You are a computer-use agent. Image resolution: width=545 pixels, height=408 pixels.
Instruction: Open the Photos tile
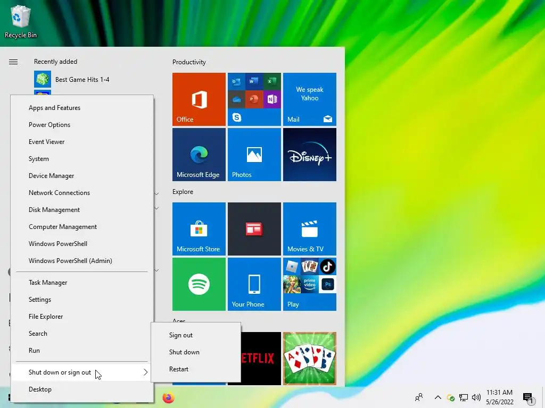pos(254,155)
